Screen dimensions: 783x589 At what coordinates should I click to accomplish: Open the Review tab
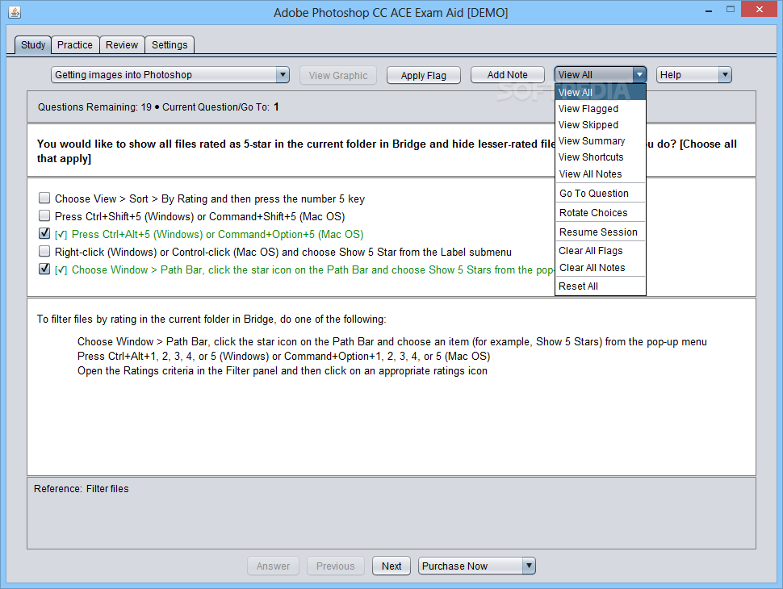tap(122, 45)
